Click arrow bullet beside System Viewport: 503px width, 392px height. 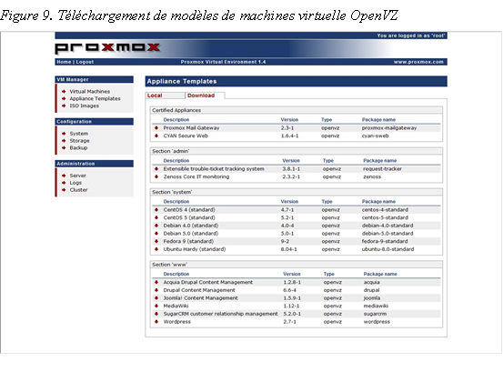click(64, 134)
